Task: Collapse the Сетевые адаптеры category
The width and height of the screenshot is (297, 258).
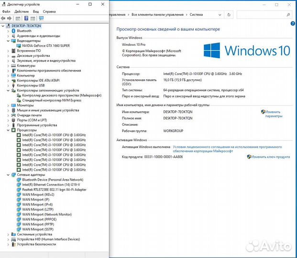Action: point(8,175)
